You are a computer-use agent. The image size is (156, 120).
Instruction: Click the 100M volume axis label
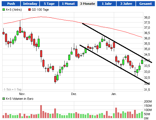pyautogui.click(x=148, y=110)
